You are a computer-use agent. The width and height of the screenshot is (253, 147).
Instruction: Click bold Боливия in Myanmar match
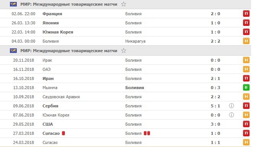point(135,88)
